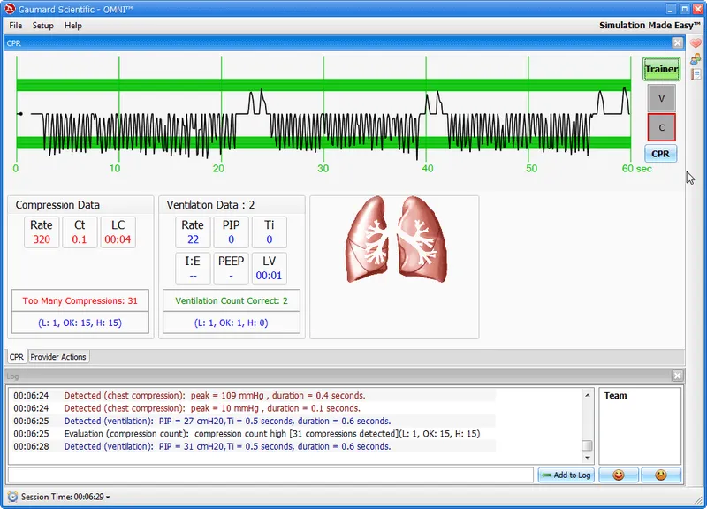Viewport: 707px width, 509px height.
Task: Click the notebook log icon in sidebar
Action: (696, 75)
